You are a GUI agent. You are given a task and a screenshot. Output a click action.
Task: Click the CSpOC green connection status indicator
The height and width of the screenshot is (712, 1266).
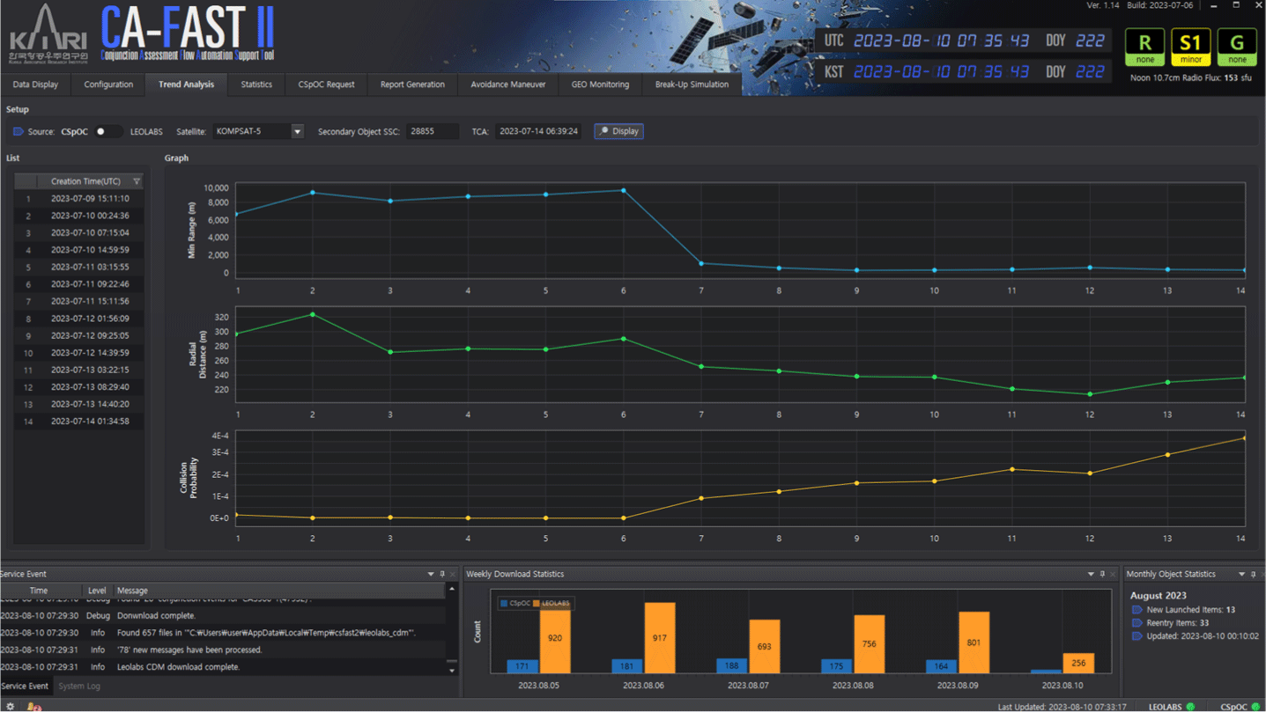coord(1256,707)
